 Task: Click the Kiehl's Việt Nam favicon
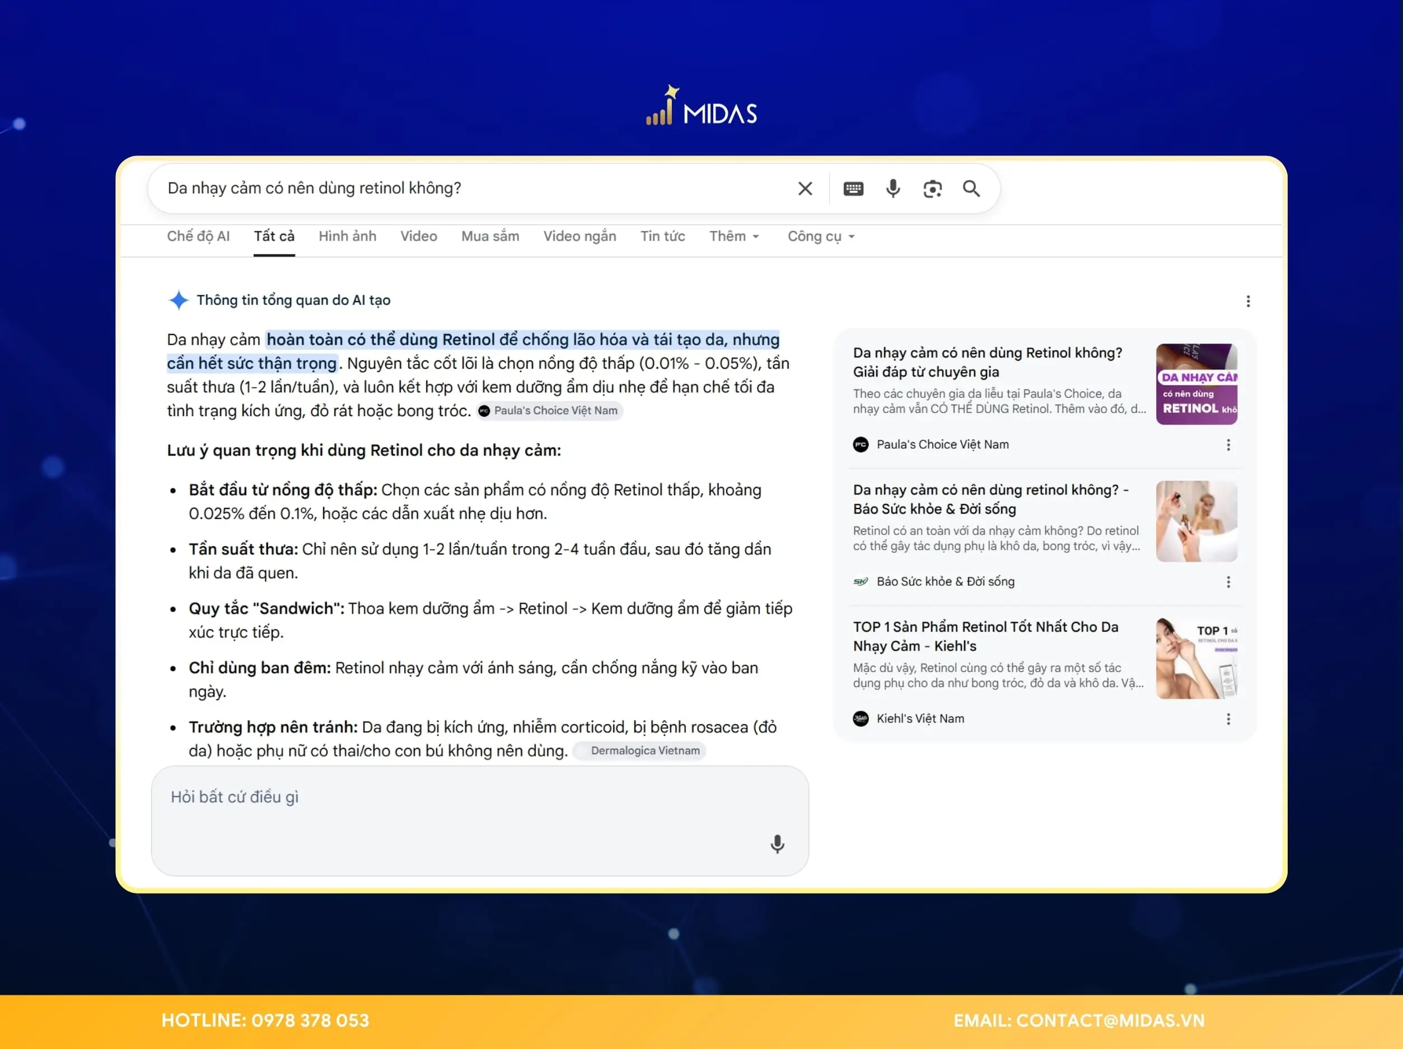click(x=860, y=718)
